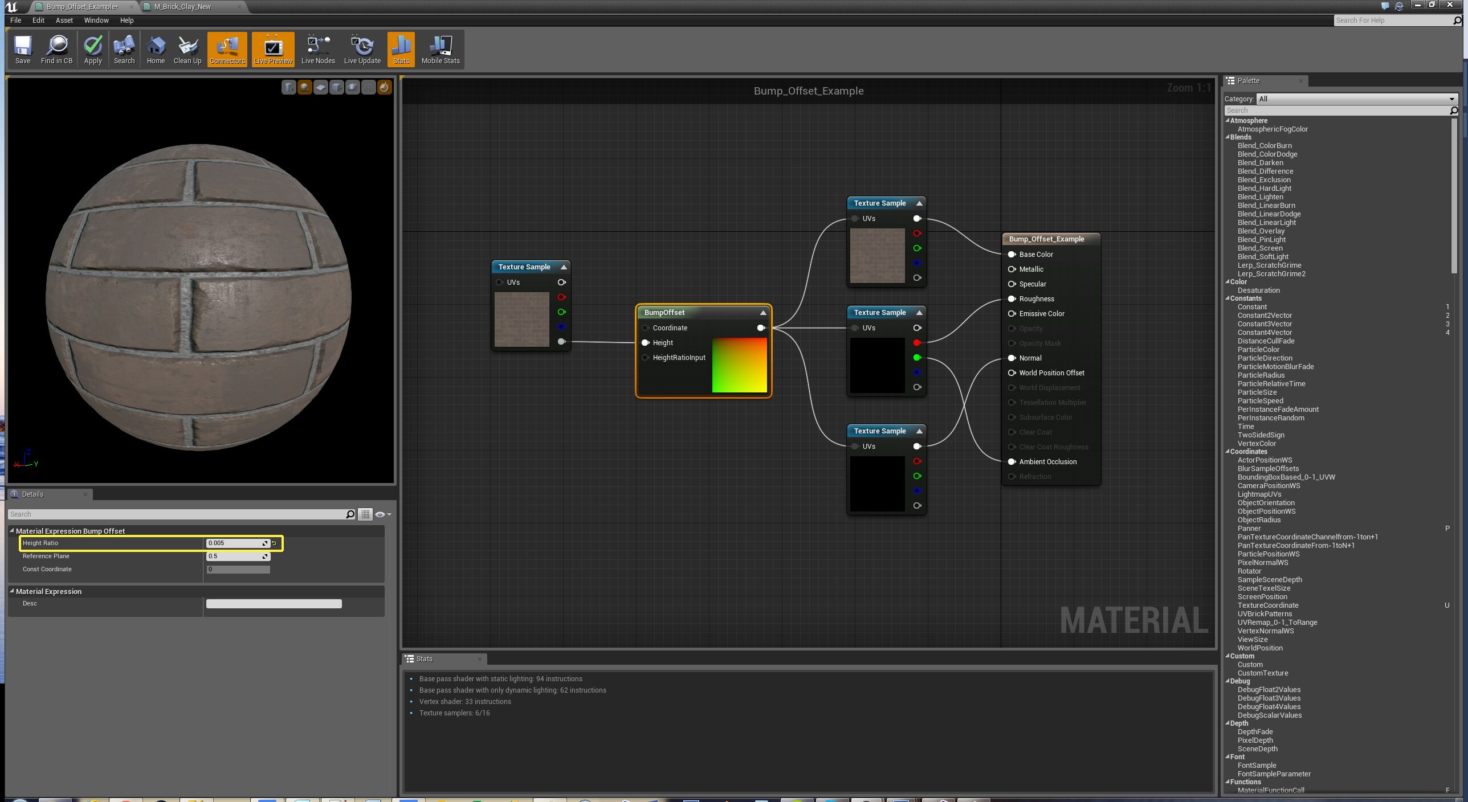Toggle the Live Preview toolbar icon
Image resolution: width=1468 pixels, height=802 pixels.
(x=273, y=49)
